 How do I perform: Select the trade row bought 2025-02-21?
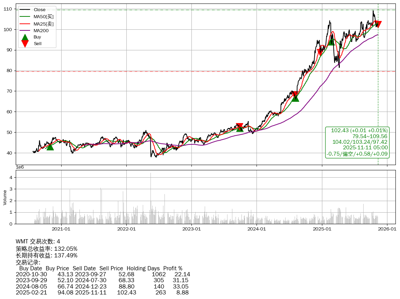(103, 292)
